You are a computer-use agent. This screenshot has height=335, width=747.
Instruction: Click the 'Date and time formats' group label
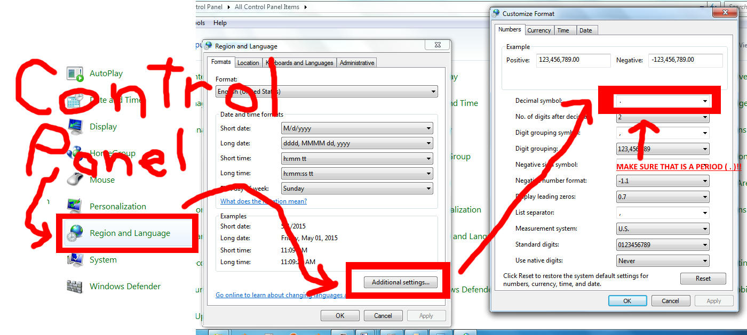(252, 115)
